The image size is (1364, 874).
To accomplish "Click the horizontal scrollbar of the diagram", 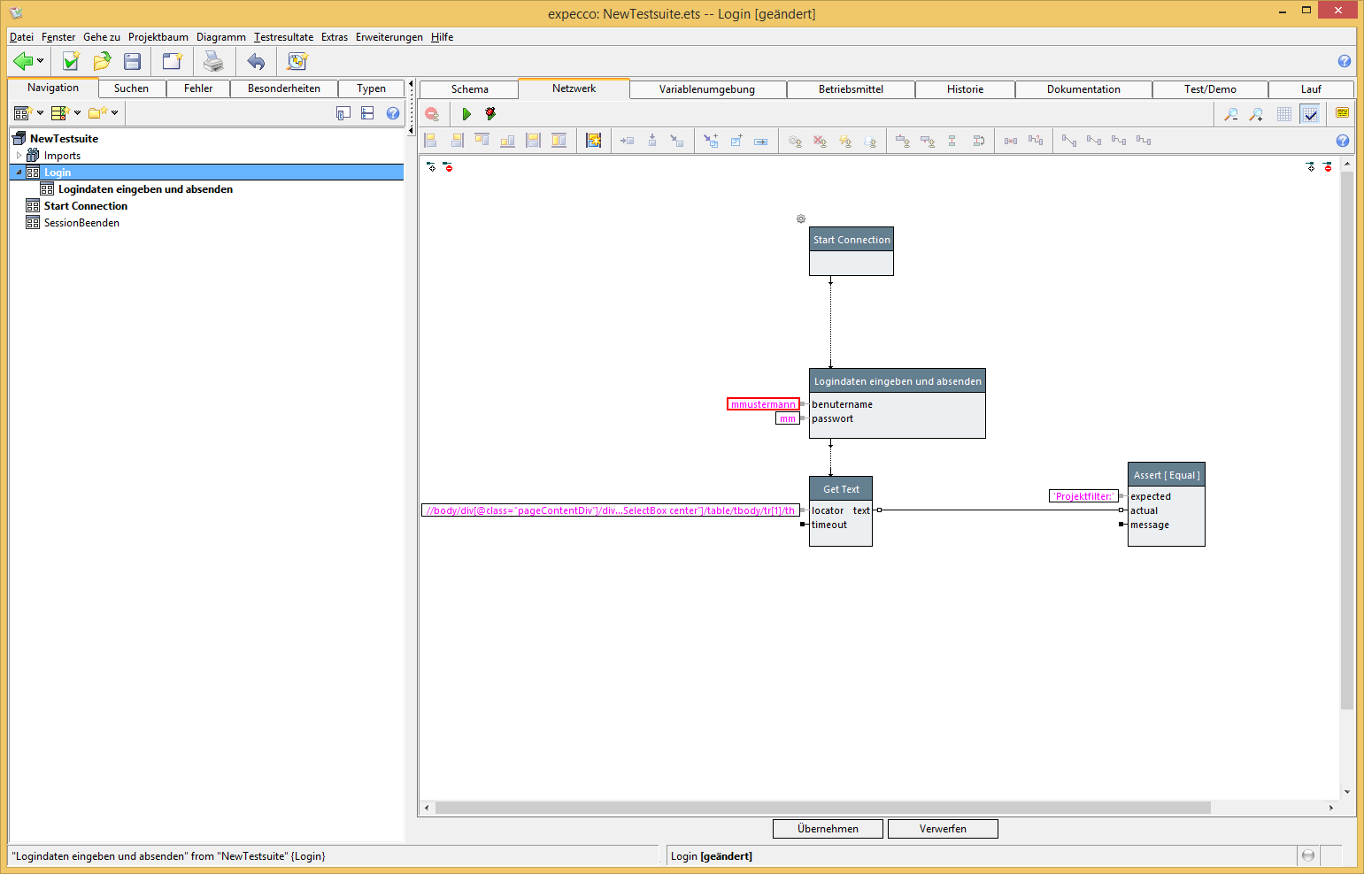I will (x=822, y=808).
